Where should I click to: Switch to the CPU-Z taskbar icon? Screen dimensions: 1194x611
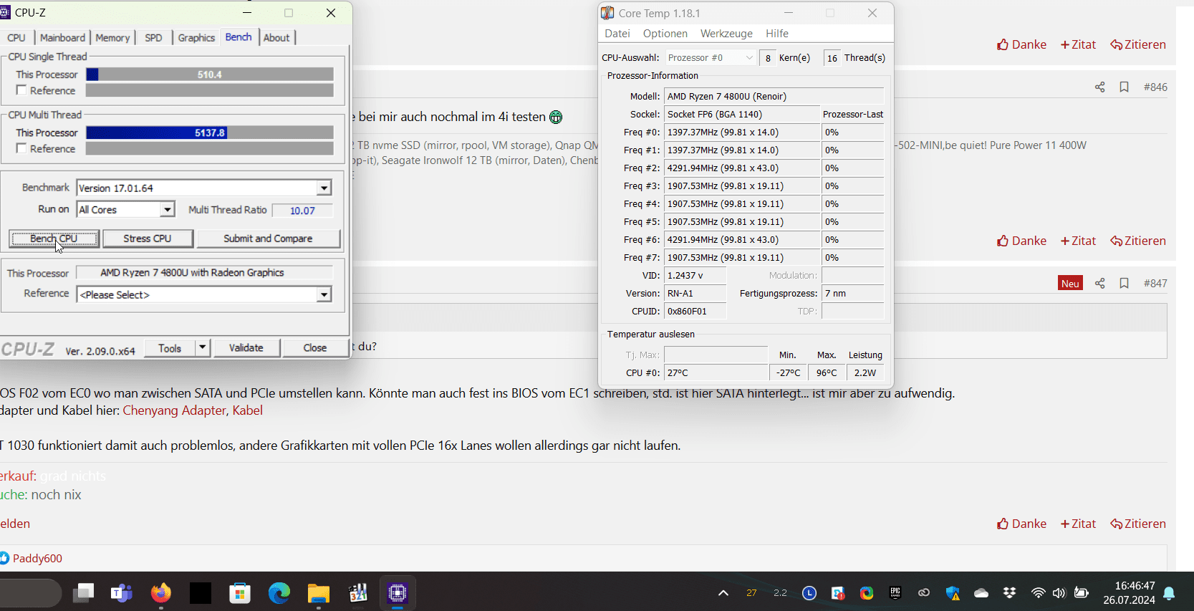398,592
